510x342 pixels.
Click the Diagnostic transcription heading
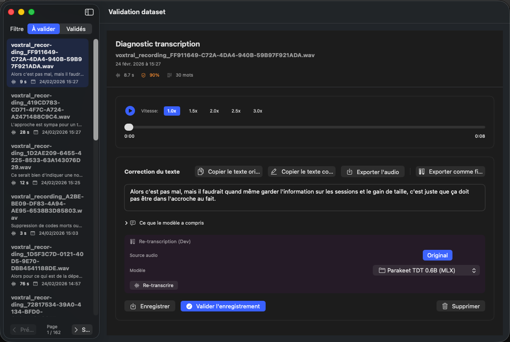[158, 44]
